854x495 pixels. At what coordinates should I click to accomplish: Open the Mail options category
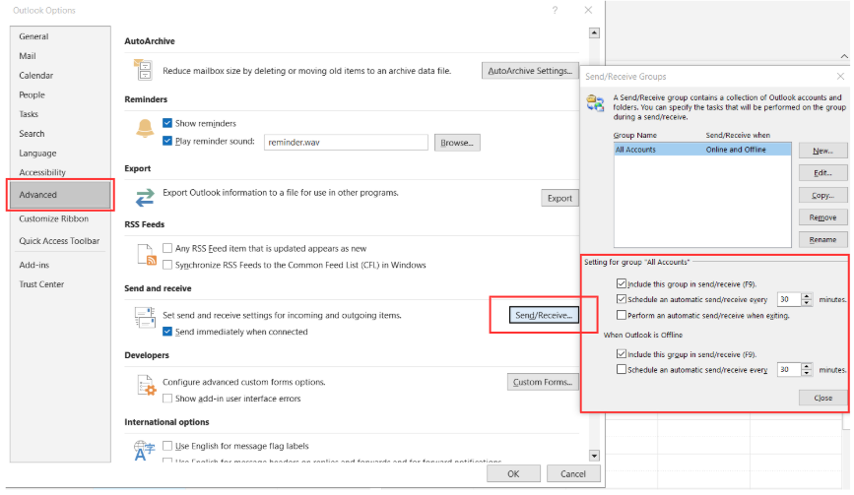pos(60,56)
